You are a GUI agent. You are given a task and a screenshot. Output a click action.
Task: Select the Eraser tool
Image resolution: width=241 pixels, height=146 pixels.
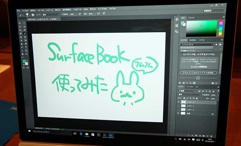[x=21, y=40]
